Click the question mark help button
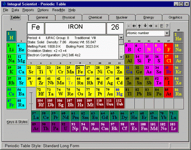191x150 pixels. [167, 26]
